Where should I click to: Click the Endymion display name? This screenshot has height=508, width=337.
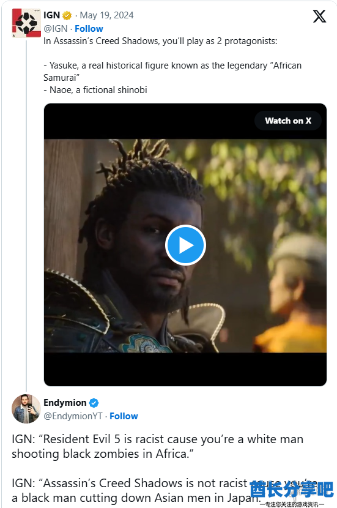tap(65, 403)
